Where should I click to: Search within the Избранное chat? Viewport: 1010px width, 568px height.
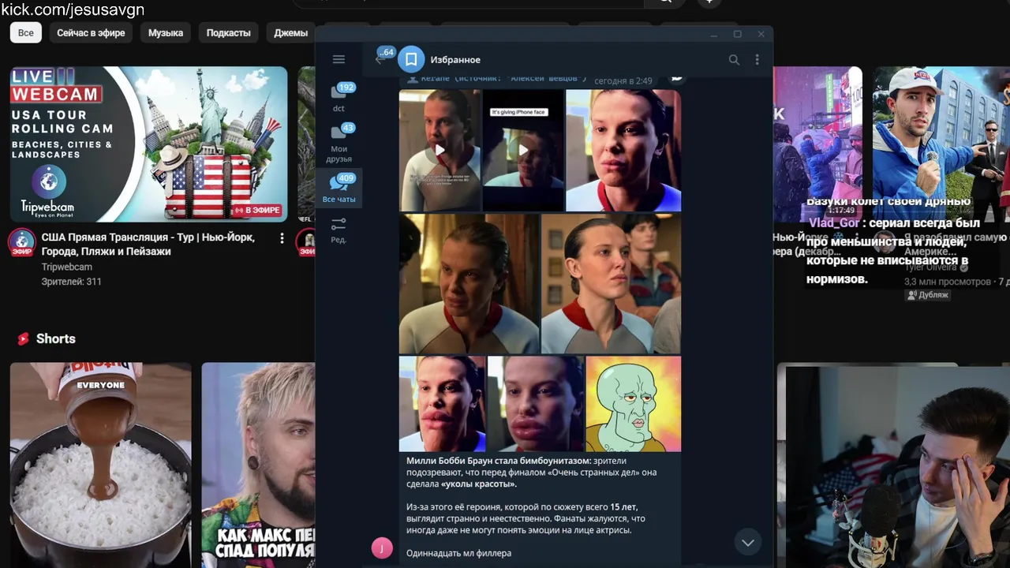point(734,59)
